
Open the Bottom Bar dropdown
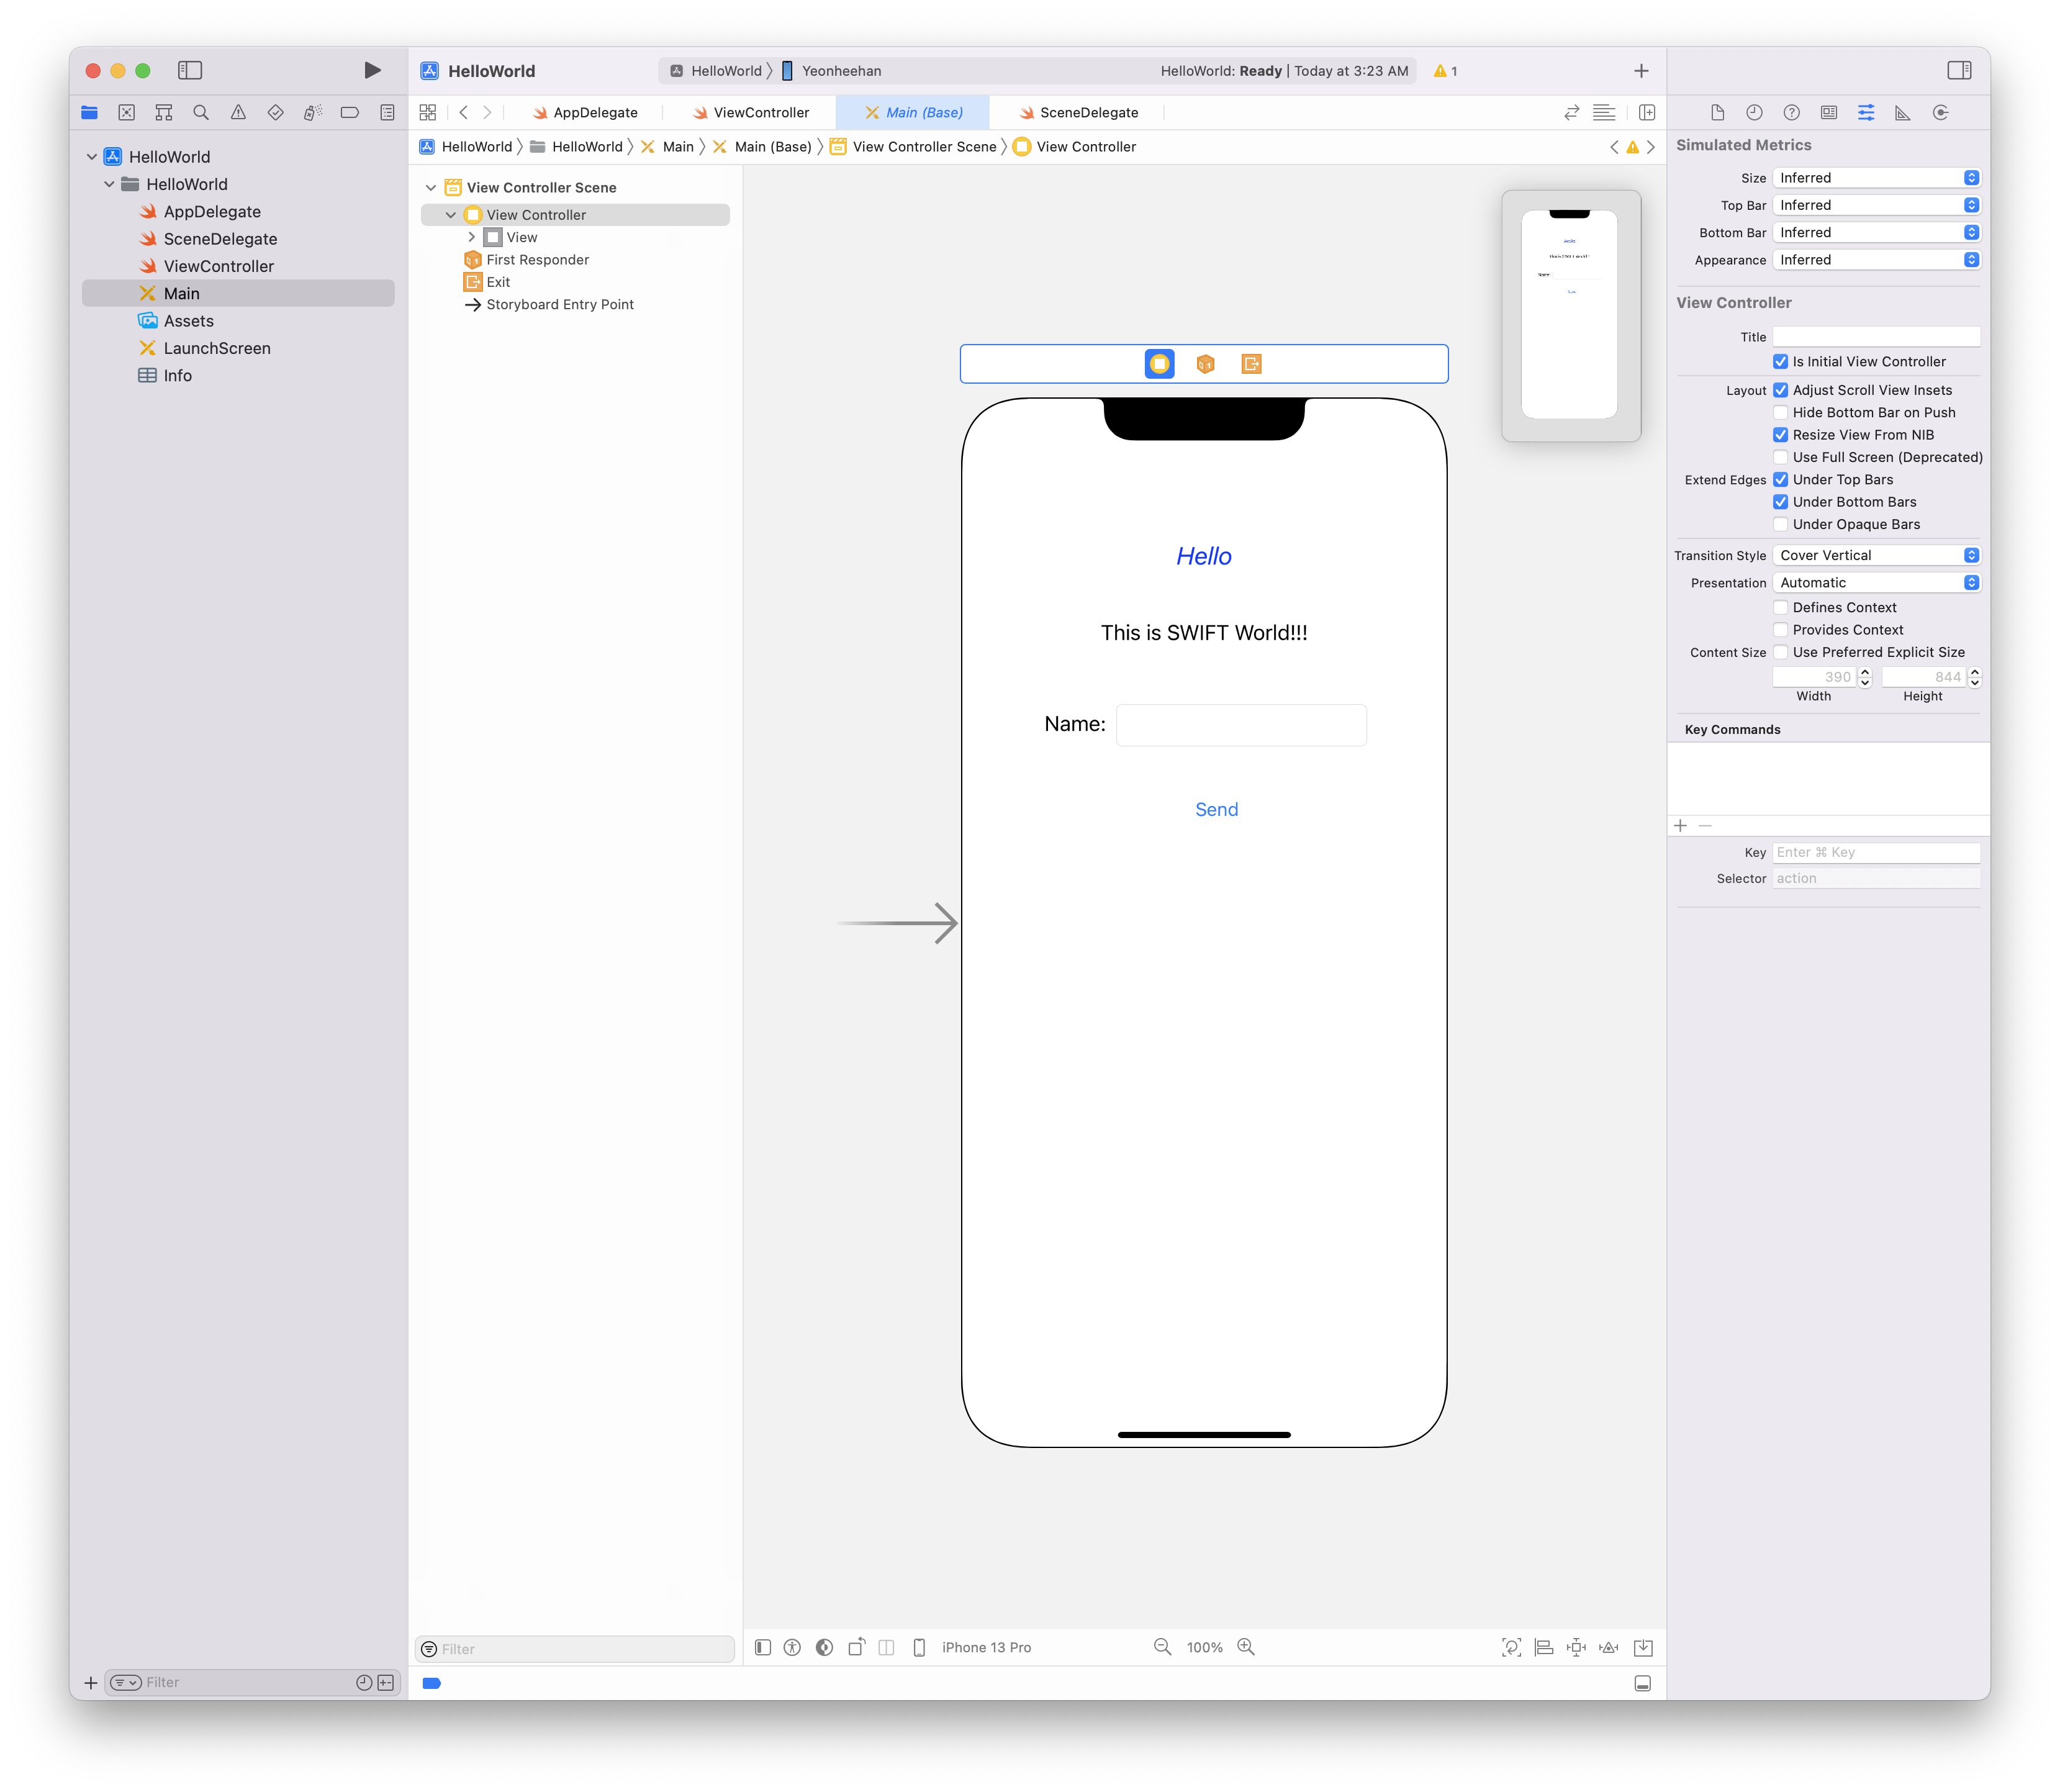point(1876,232)
